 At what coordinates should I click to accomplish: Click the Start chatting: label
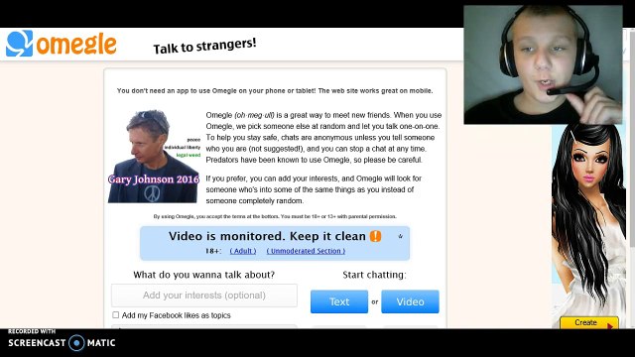coord(374,275)
